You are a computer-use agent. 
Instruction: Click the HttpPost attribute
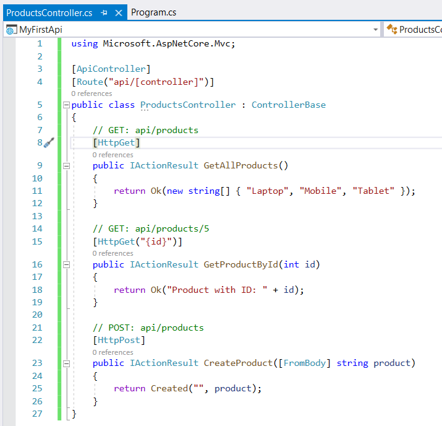pos(119,340)
